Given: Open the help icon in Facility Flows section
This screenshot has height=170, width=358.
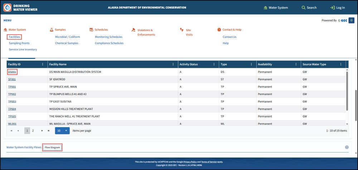Looking at the screenshot, I should click(x=347, y=147).
